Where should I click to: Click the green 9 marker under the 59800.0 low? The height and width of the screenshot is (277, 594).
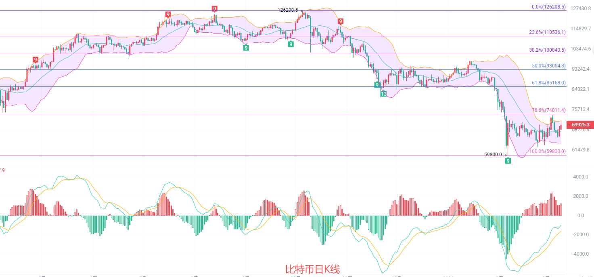tap(508, 161)
